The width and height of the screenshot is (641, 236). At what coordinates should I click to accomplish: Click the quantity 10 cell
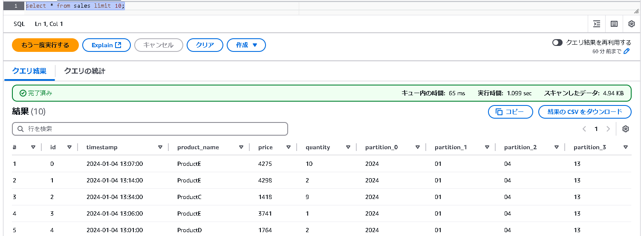pos(309,164)
